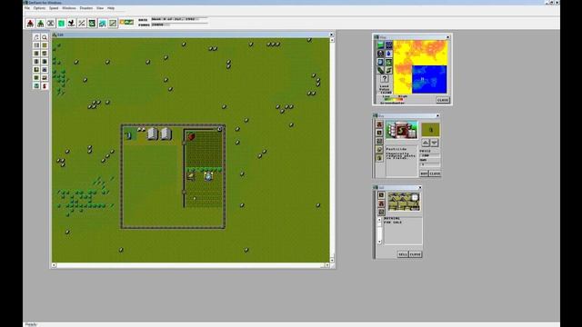This screenshot has width=582, height=327.
Task: Click the green curved S icon in Map window
Action: (x=388, y=70)
